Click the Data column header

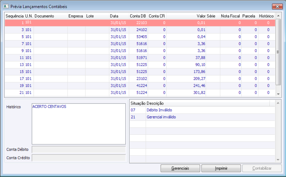(x=119, y=16)
